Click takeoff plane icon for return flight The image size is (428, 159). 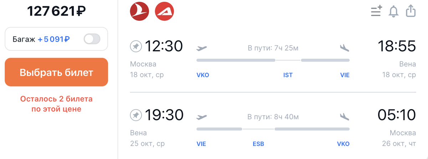(x=202, y=117)
